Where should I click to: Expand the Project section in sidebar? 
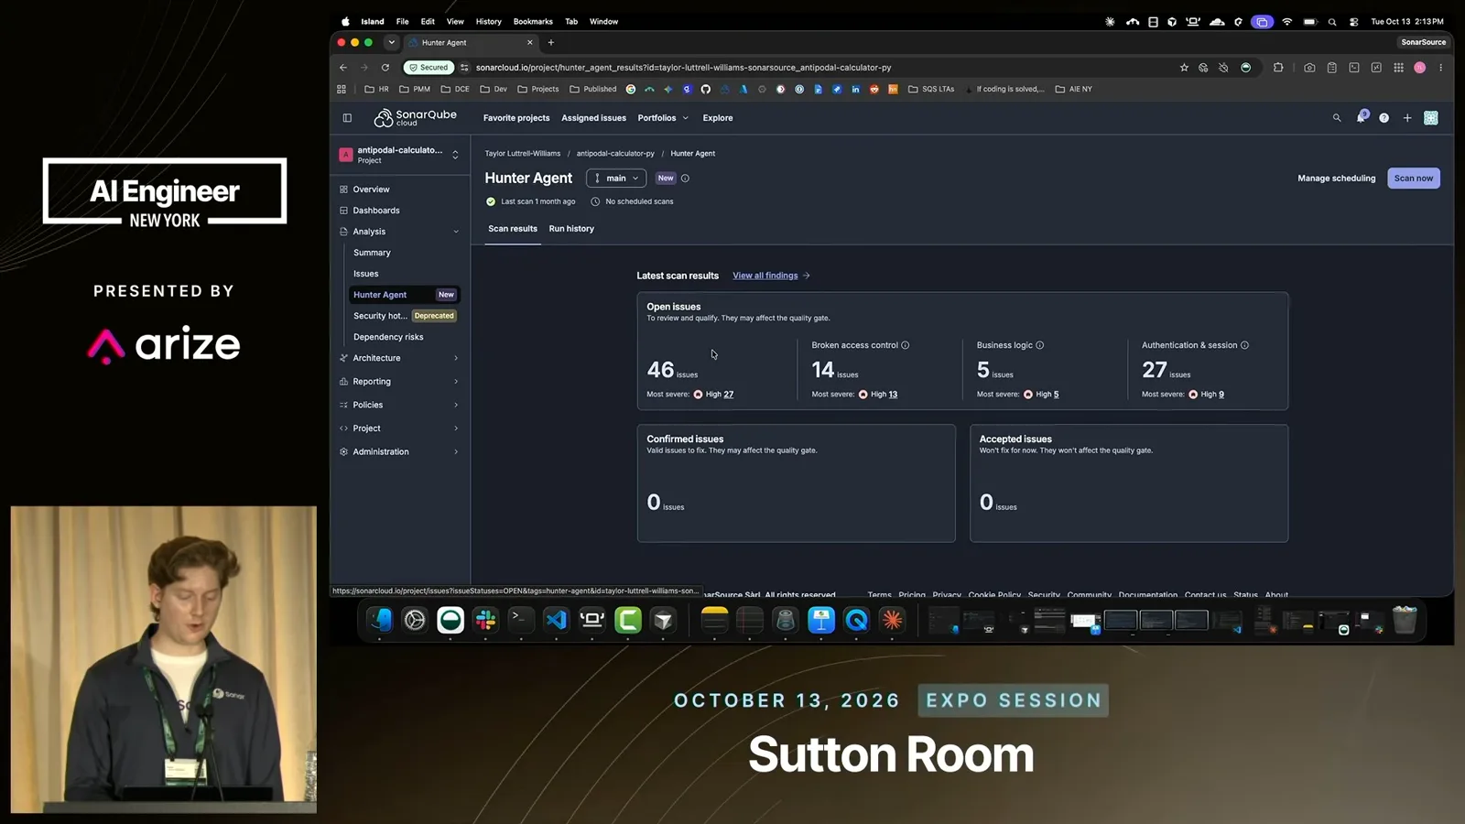click(x=399, y=428)
